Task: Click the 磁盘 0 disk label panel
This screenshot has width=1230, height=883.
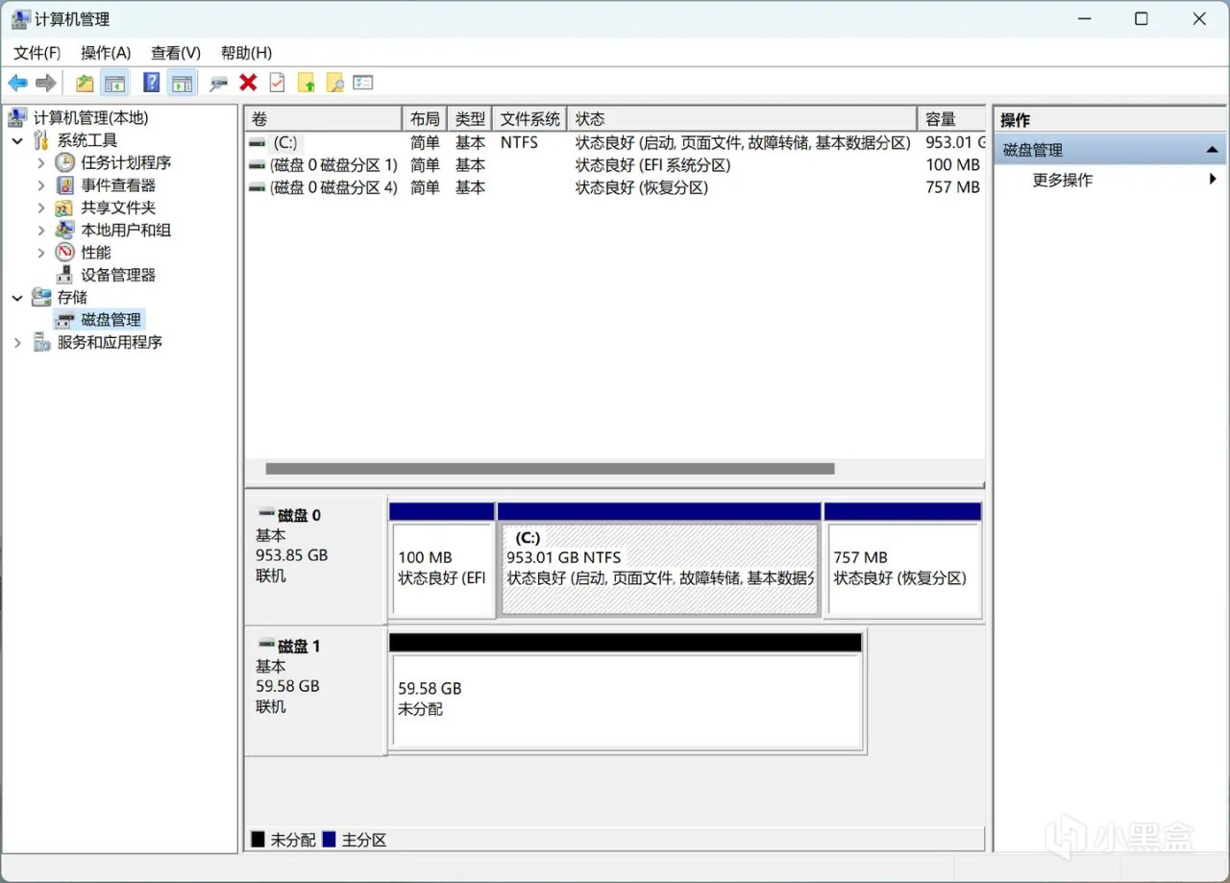Action: click(316, 560)
